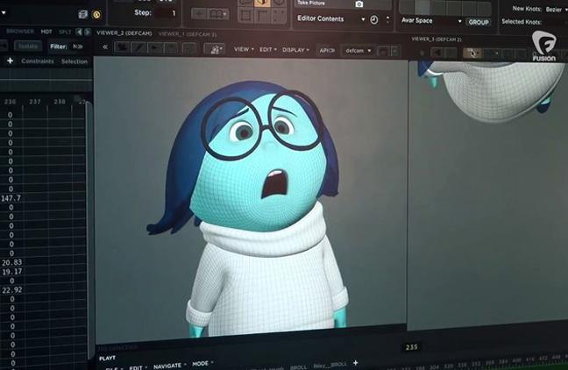Click the left triangle icon in VIEWER_3 toolbar
568x370 pixels.
[x=437, y=53]
